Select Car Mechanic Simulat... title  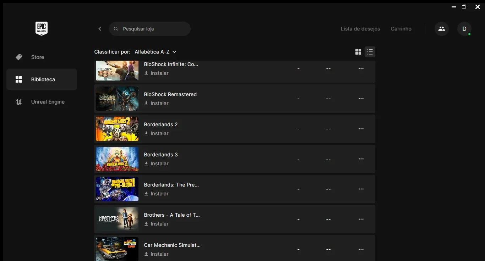[172, 245]
